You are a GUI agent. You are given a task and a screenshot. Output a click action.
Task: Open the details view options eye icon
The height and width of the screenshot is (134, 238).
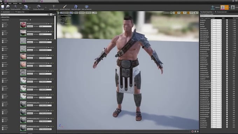(x=54, y=15)
